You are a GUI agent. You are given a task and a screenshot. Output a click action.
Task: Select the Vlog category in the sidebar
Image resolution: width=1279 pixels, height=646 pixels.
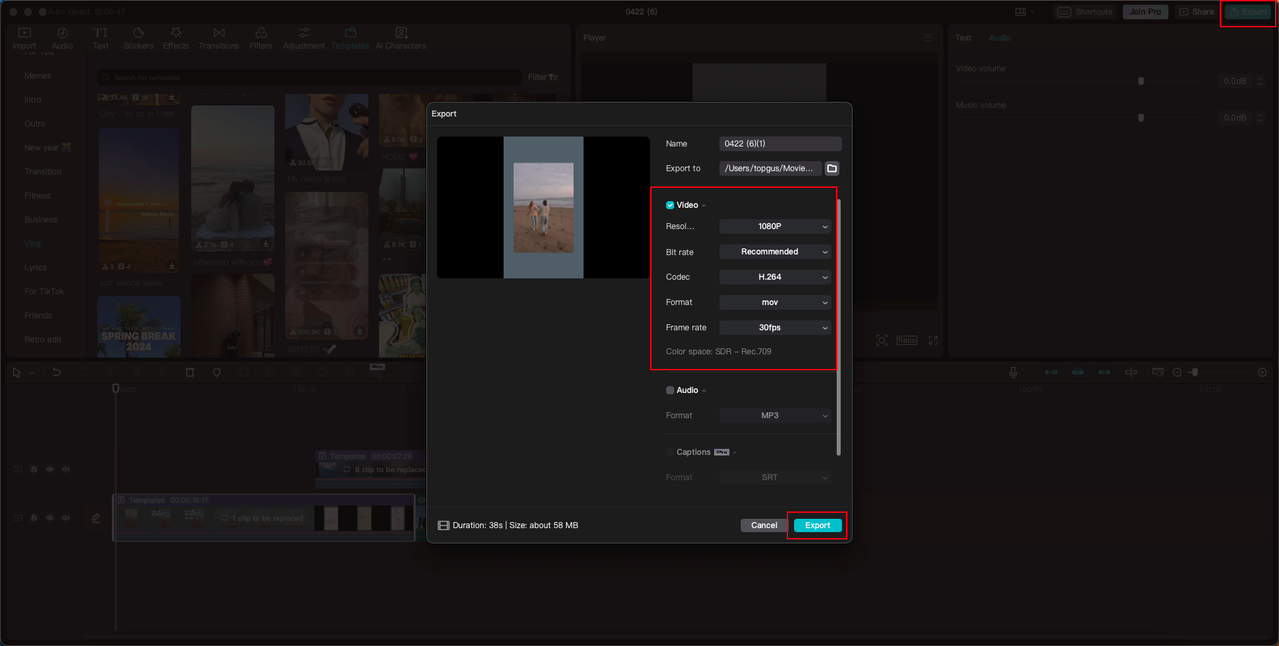click(x=32, y=243)
